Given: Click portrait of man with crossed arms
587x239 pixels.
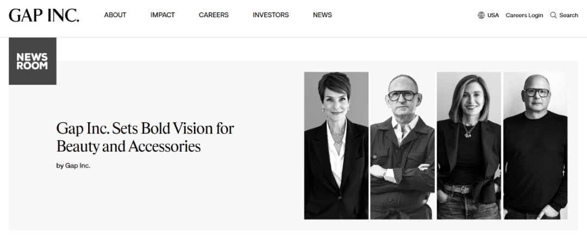Looking at the screenshot, I should tap(402, 146).
